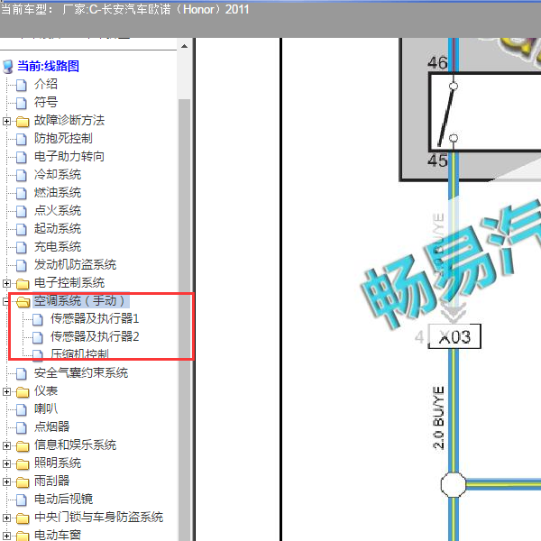The width and height of the screenshot is (541, 541).
Task: Open the 电子助力转向 diagram
Action: coord(69,156)
